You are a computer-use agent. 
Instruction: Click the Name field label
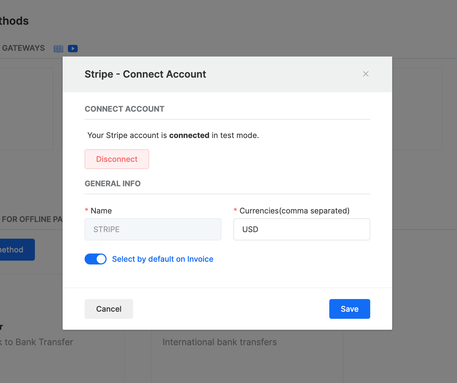pos(101,211)
